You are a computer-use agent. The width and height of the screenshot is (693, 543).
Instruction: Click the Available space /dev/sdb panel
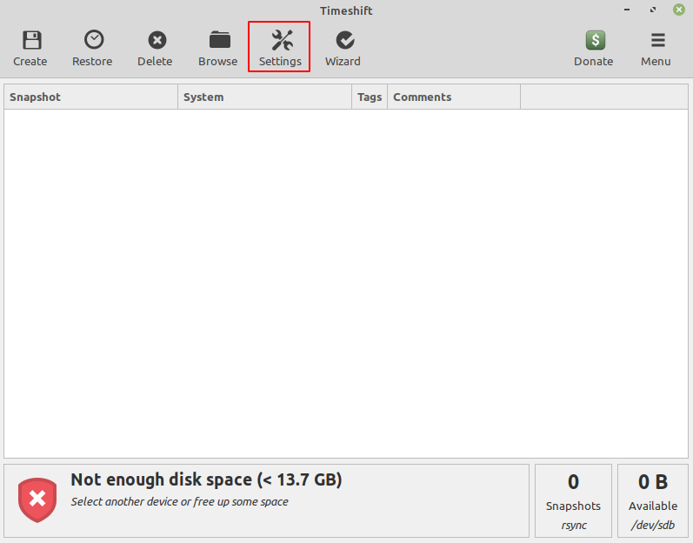click(x=652, y=500)
